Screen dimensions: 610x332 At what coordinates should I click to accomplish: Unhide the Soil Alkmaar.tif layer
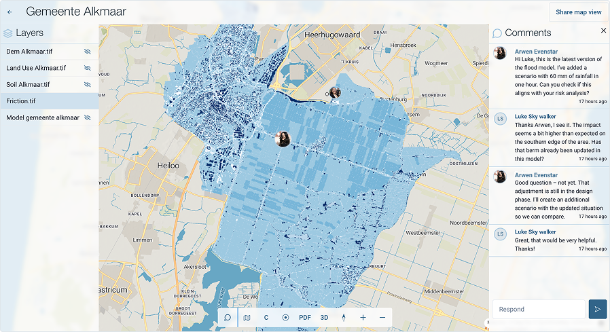pos(87,85)
